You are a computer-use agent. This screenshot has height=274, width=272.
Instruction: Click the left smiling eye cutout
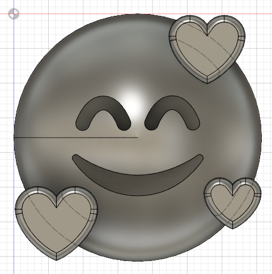point(103,113)
